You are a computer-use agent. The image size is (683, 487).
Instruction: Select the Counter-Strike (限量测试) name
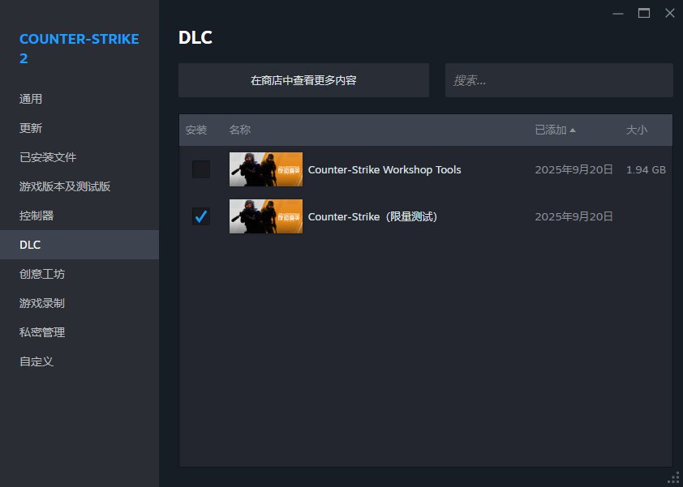click(x=372, y=216)
